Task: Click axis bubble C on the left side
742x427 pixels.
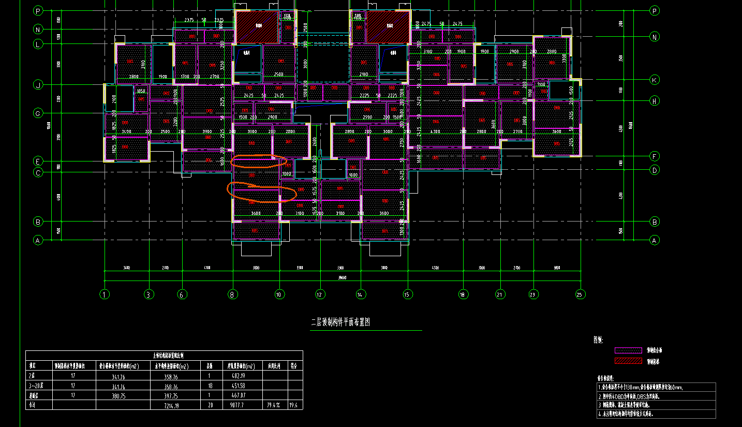Action: pyautogui.click(x=38, y=173)
